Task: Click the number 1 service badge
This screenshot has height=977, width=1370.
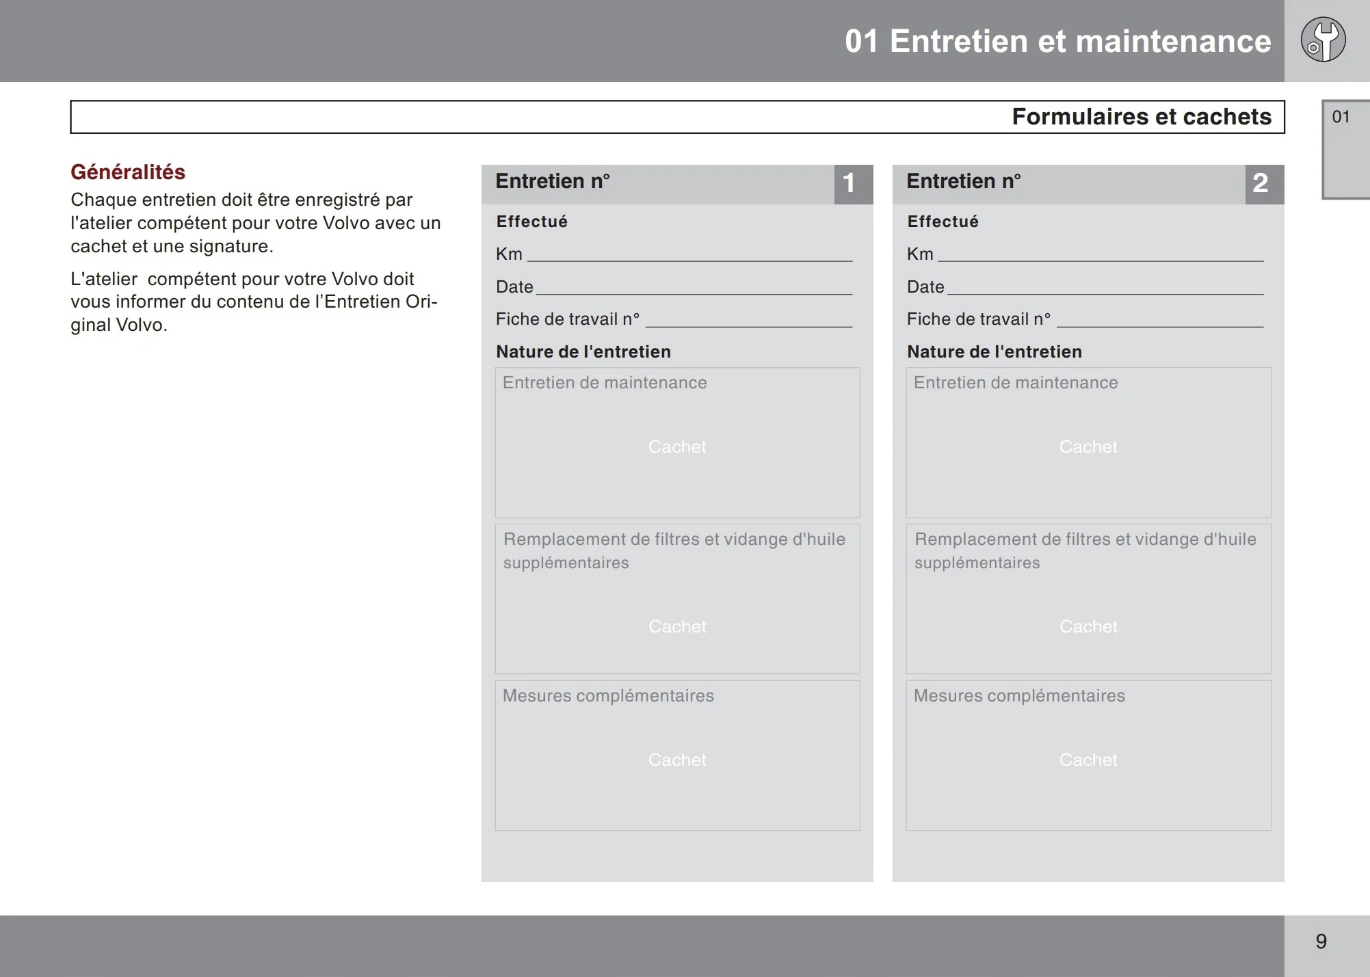Action: click(x=853, y=184)
